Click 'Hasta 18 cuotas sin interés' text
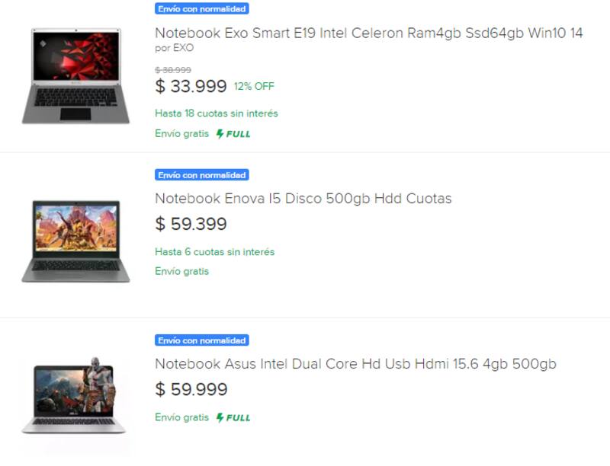 (216, 113)
